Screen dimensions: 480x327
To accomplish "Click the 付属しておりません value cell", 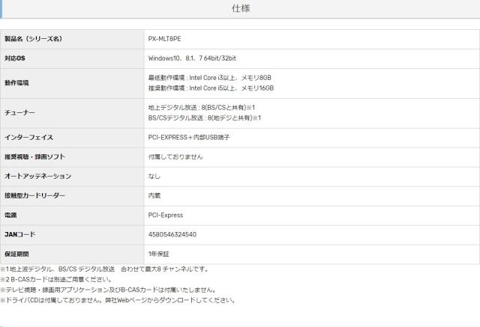I will pos(175,157).
